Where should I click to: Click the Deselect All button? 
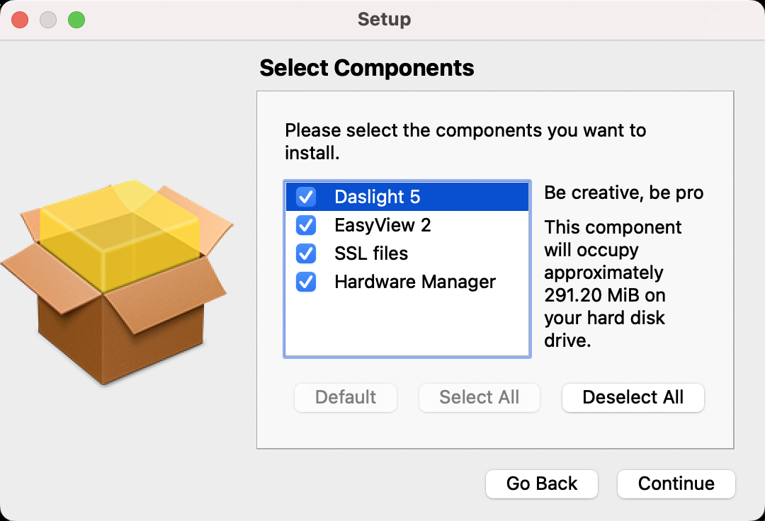tap(633, 397)
